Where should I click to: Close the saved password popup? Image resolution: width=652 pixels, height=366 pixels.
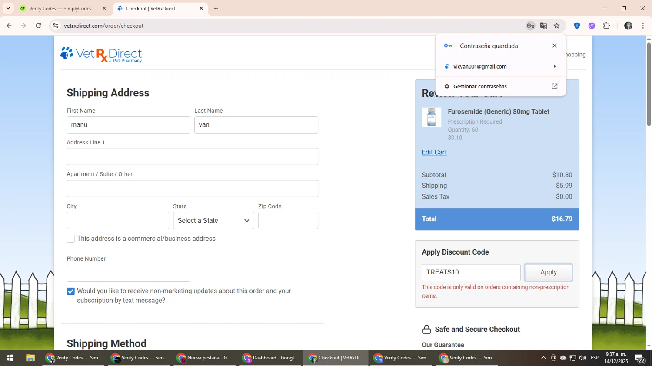point(555,46)
